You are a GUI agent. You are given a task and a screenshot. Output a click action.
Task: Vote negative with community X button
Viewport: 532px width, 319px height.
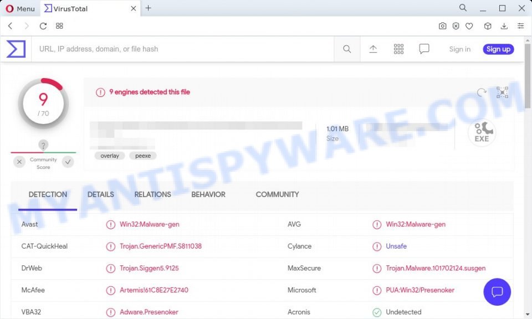(19, 162)
